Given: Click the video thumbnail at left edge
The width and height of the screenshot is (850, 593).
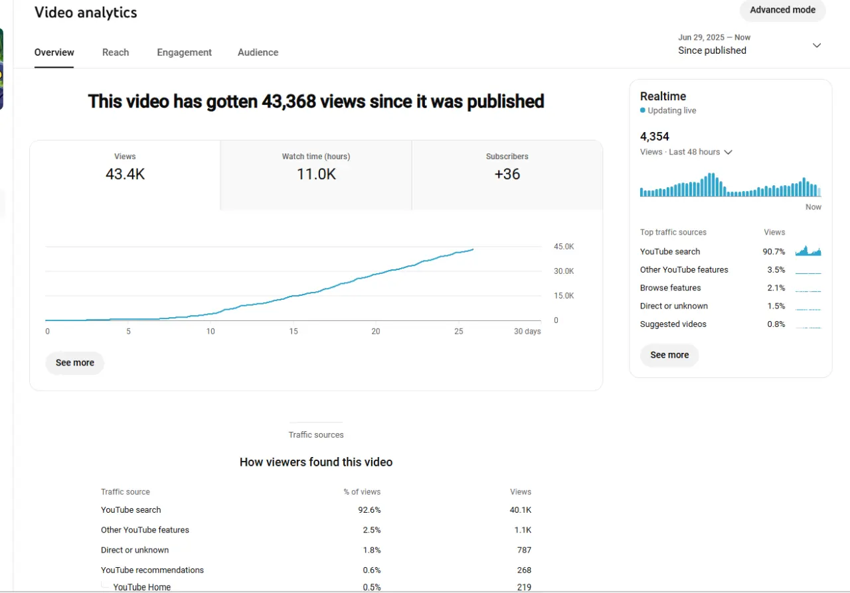Looking at the screenshot, I should click(x=2, y=69).
